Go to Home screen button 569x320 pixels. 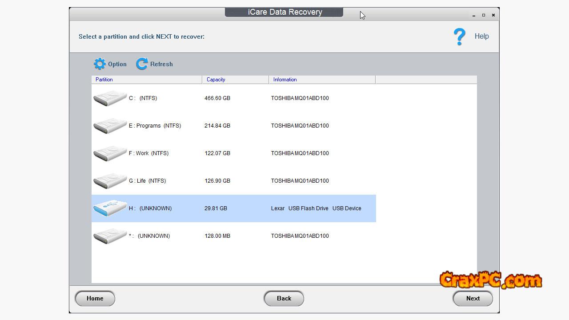[95, 298]
